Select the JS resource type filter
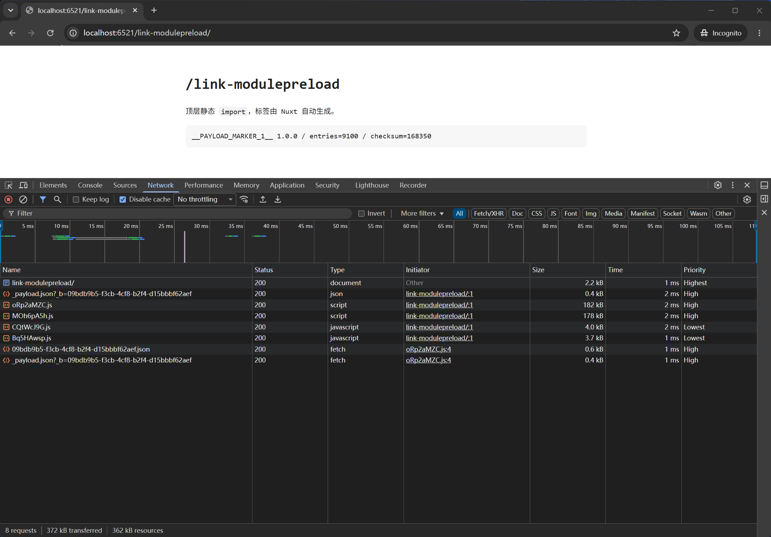The height and width of the screenshot is (537, 771). 553,214
